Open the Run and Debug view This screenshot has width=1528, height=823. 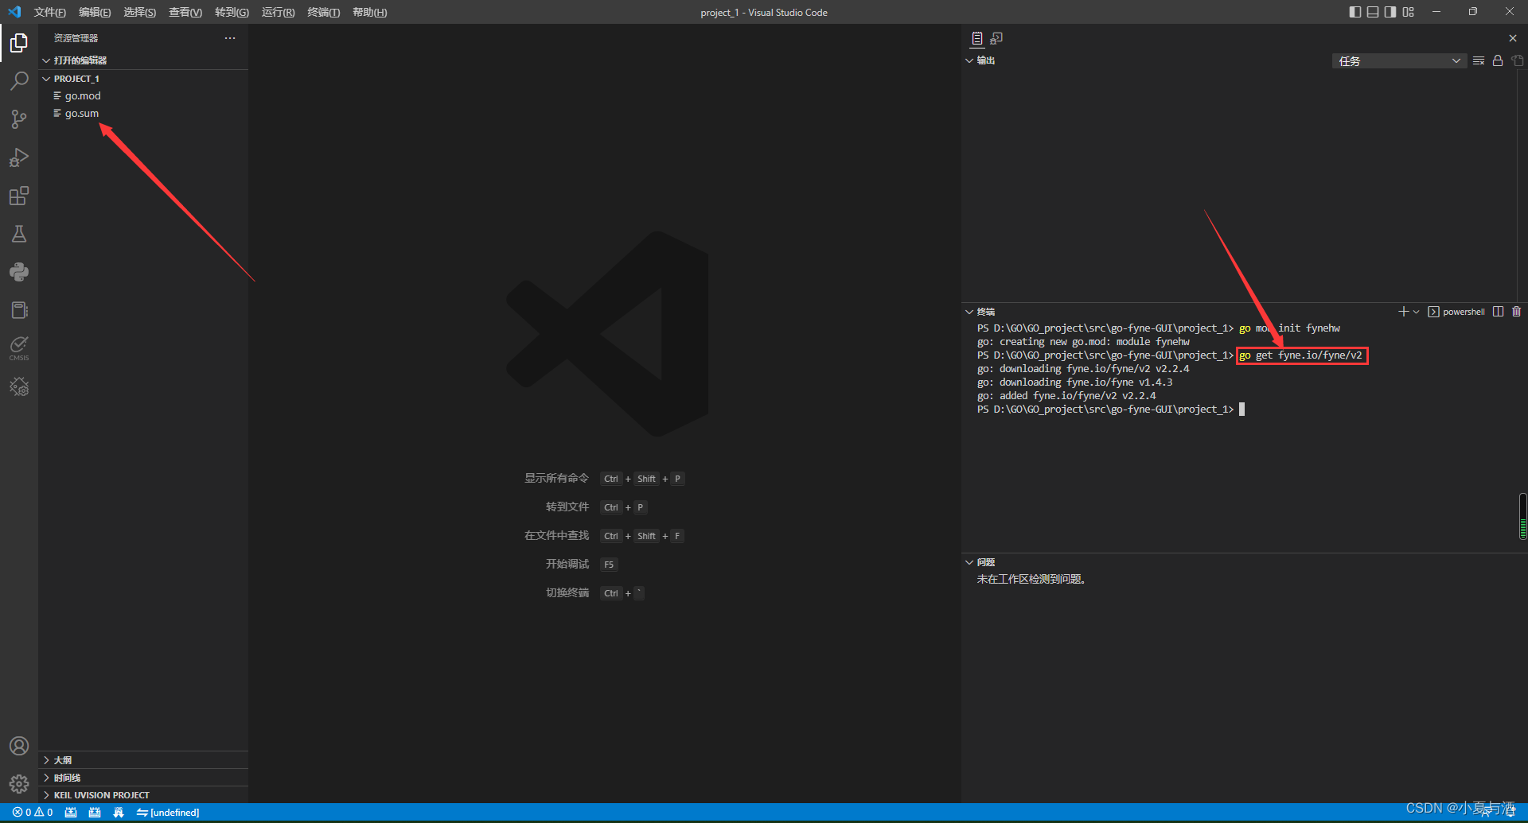pyautogui.click(x=19, y=157)
